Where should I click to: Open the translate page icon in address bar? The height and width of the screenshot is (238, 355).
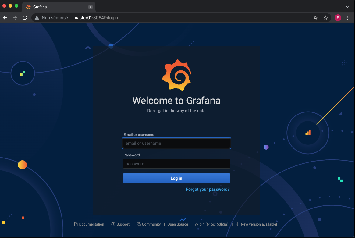point(316,18)
